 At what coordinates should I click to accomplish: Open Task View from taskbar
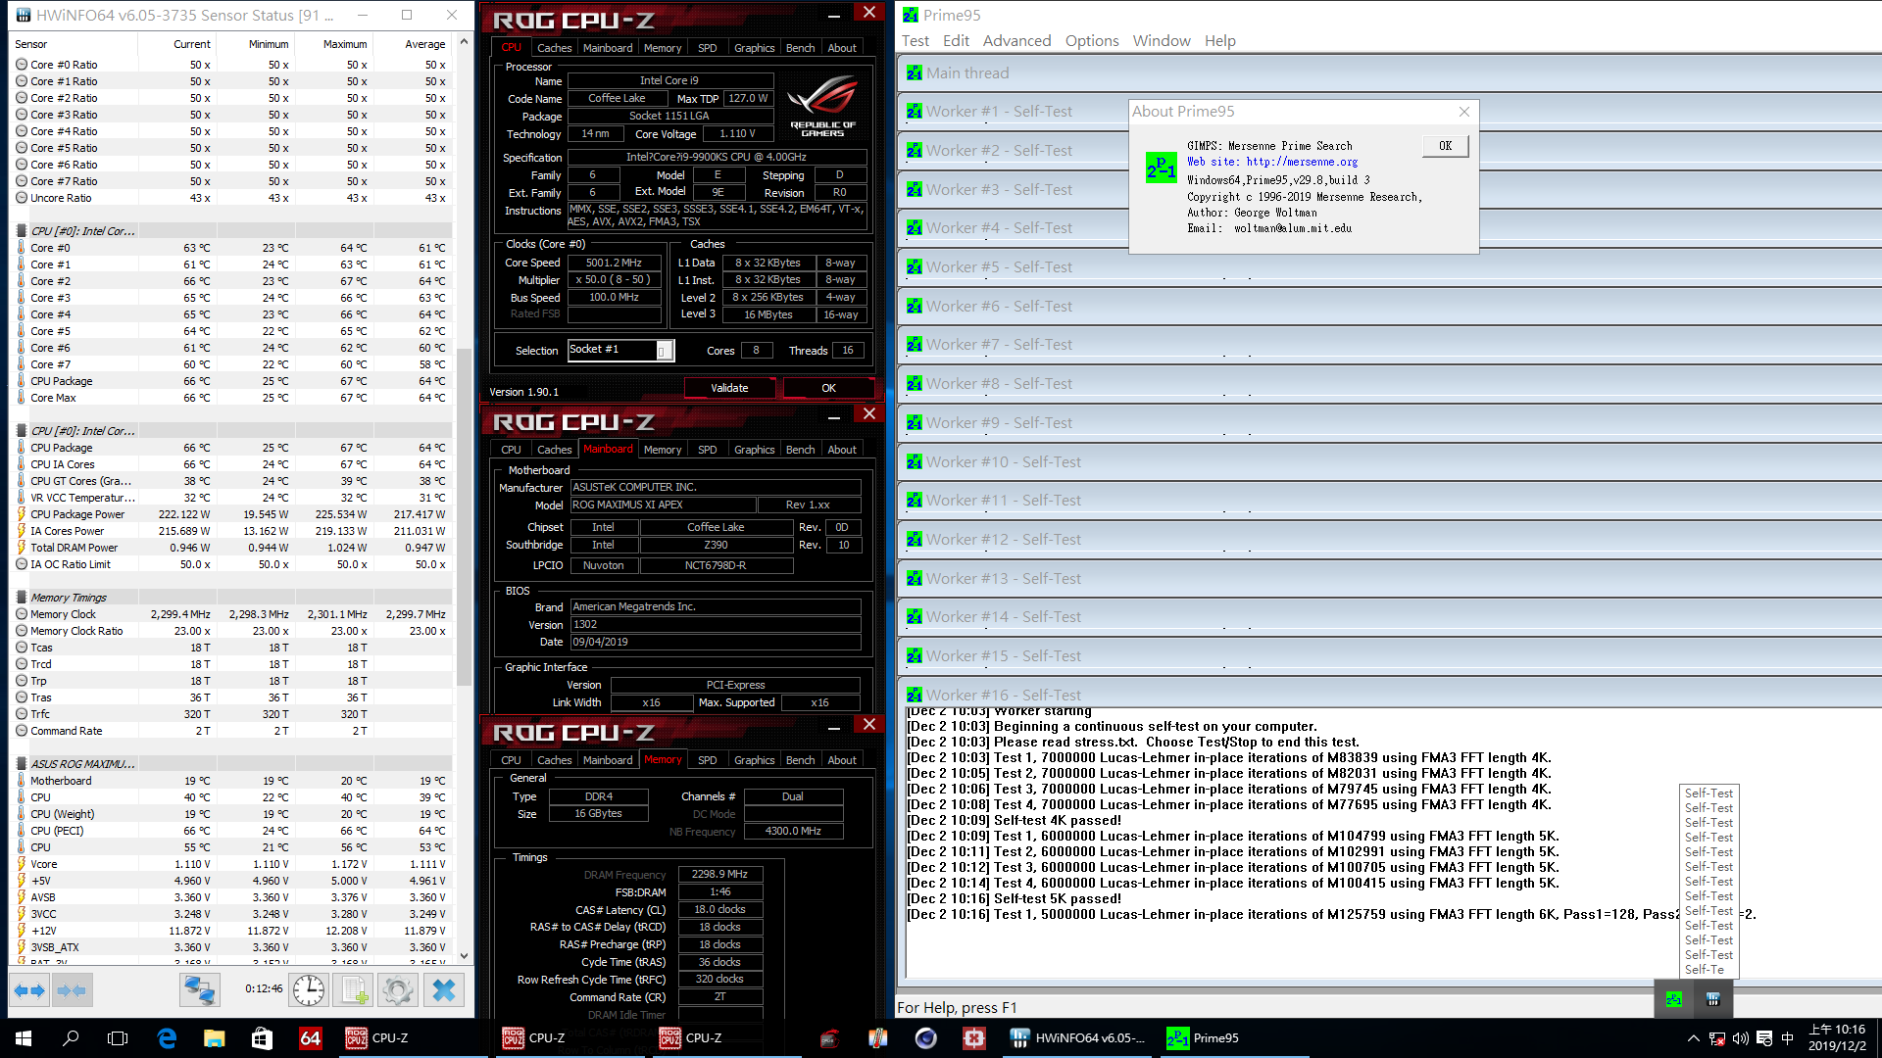coord(118,1038)
